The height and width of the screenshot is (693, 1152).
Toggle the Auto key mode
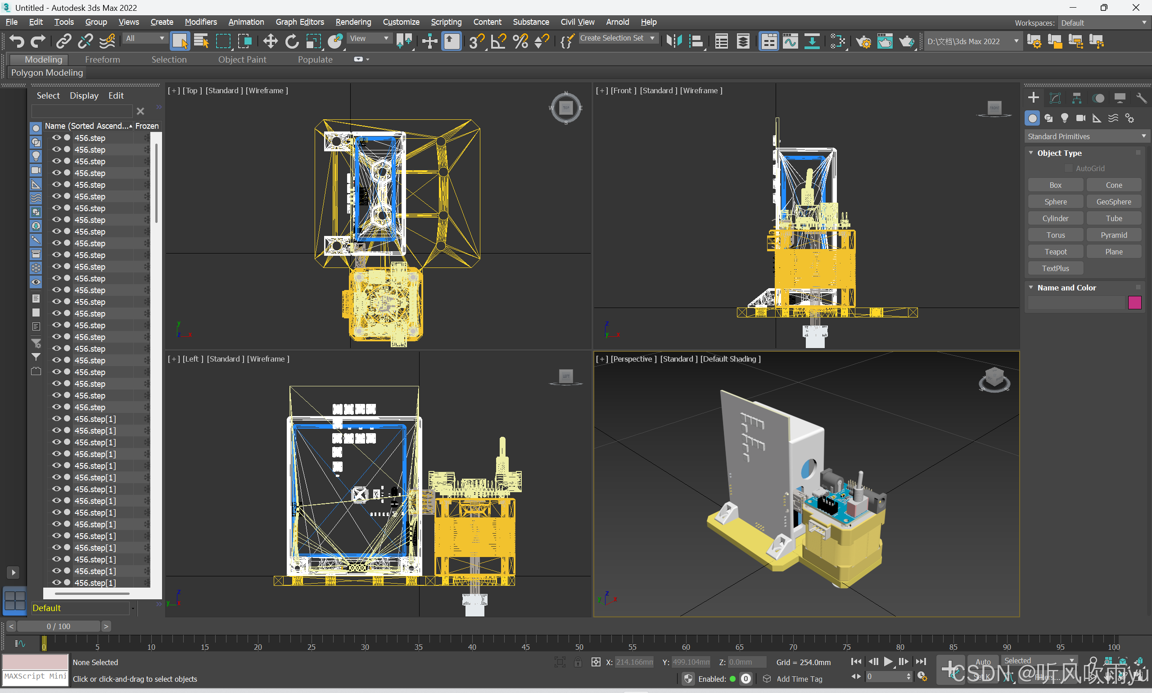coord(983,661)
